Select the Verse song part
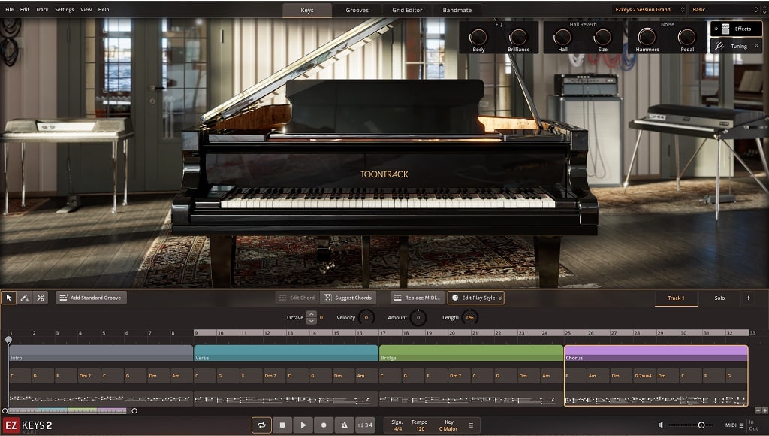Viewport: 769px width, 436px height. (286, 353)
